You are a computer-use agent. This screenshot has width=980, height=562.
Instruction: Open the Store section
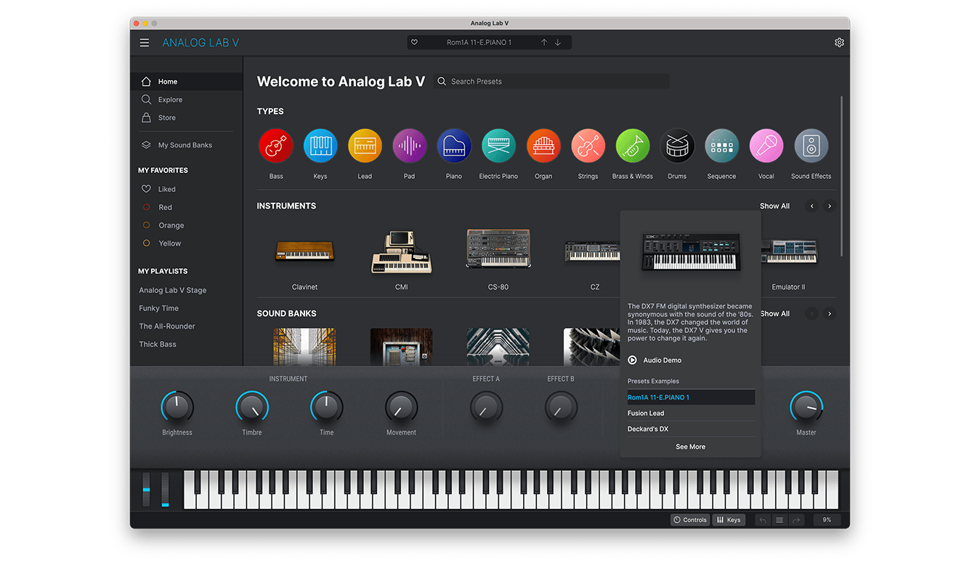pos(166,117)
